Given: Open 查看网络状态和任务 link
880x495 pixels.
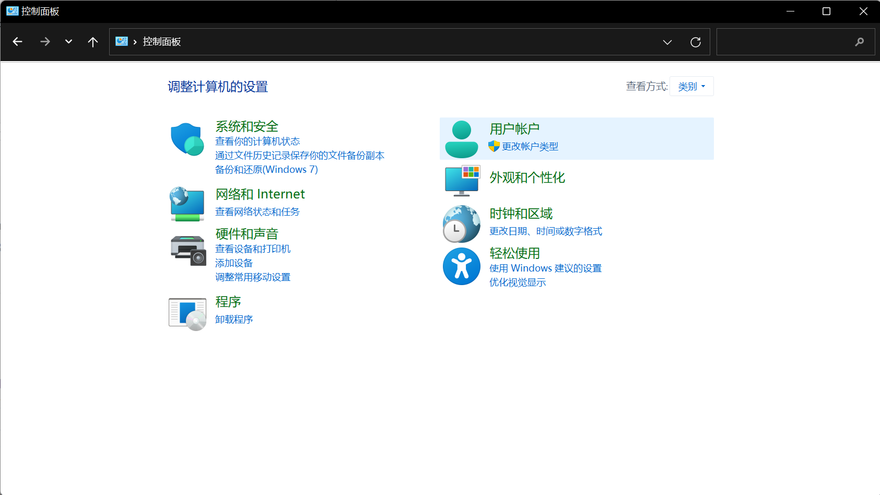Looking at the screenshot, I should coord(257,212).
